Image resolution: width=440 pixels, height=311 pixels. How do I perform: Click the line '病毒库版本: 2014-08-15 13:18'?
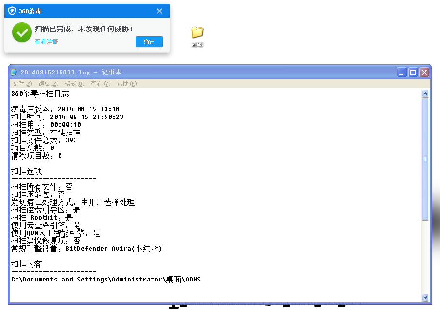tap(65, 109)
